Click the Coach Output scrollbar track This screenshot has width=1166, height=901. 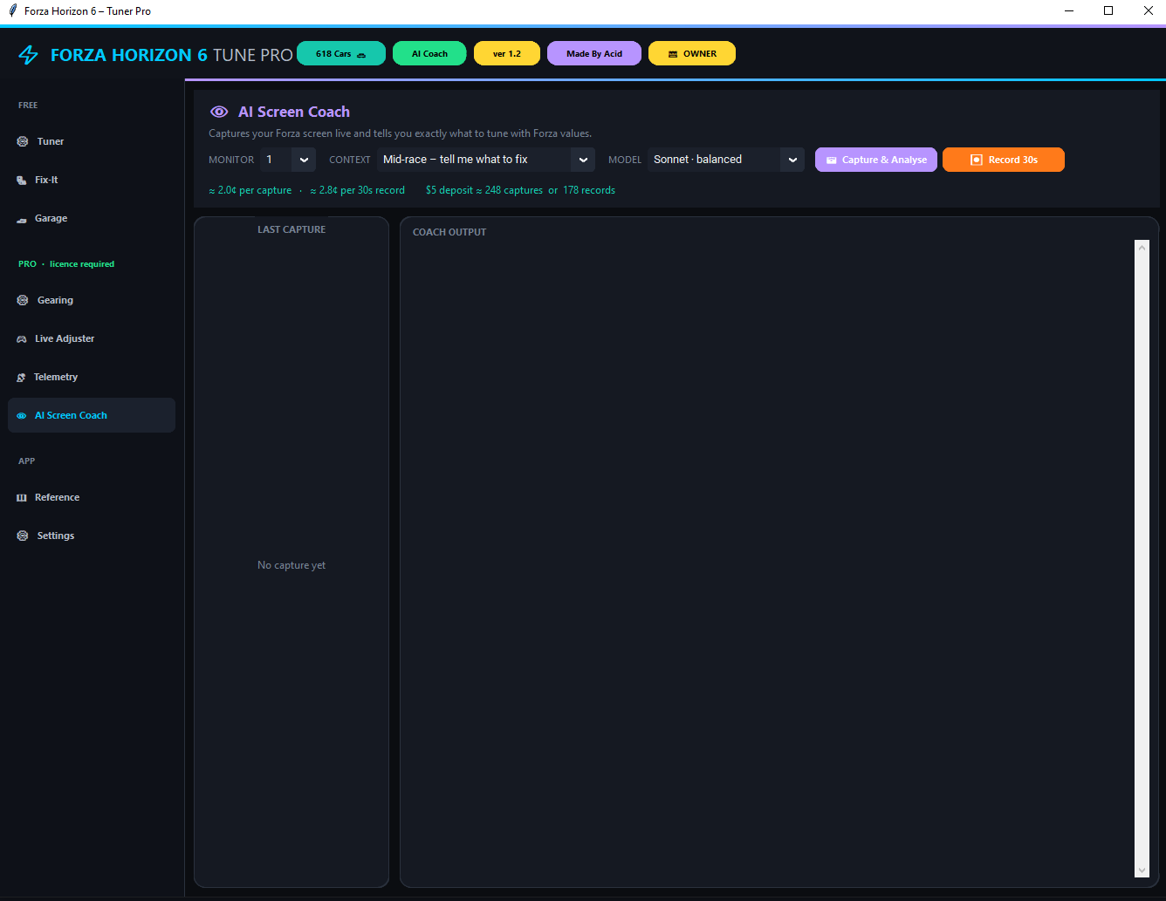click(x=1142, y=559)
